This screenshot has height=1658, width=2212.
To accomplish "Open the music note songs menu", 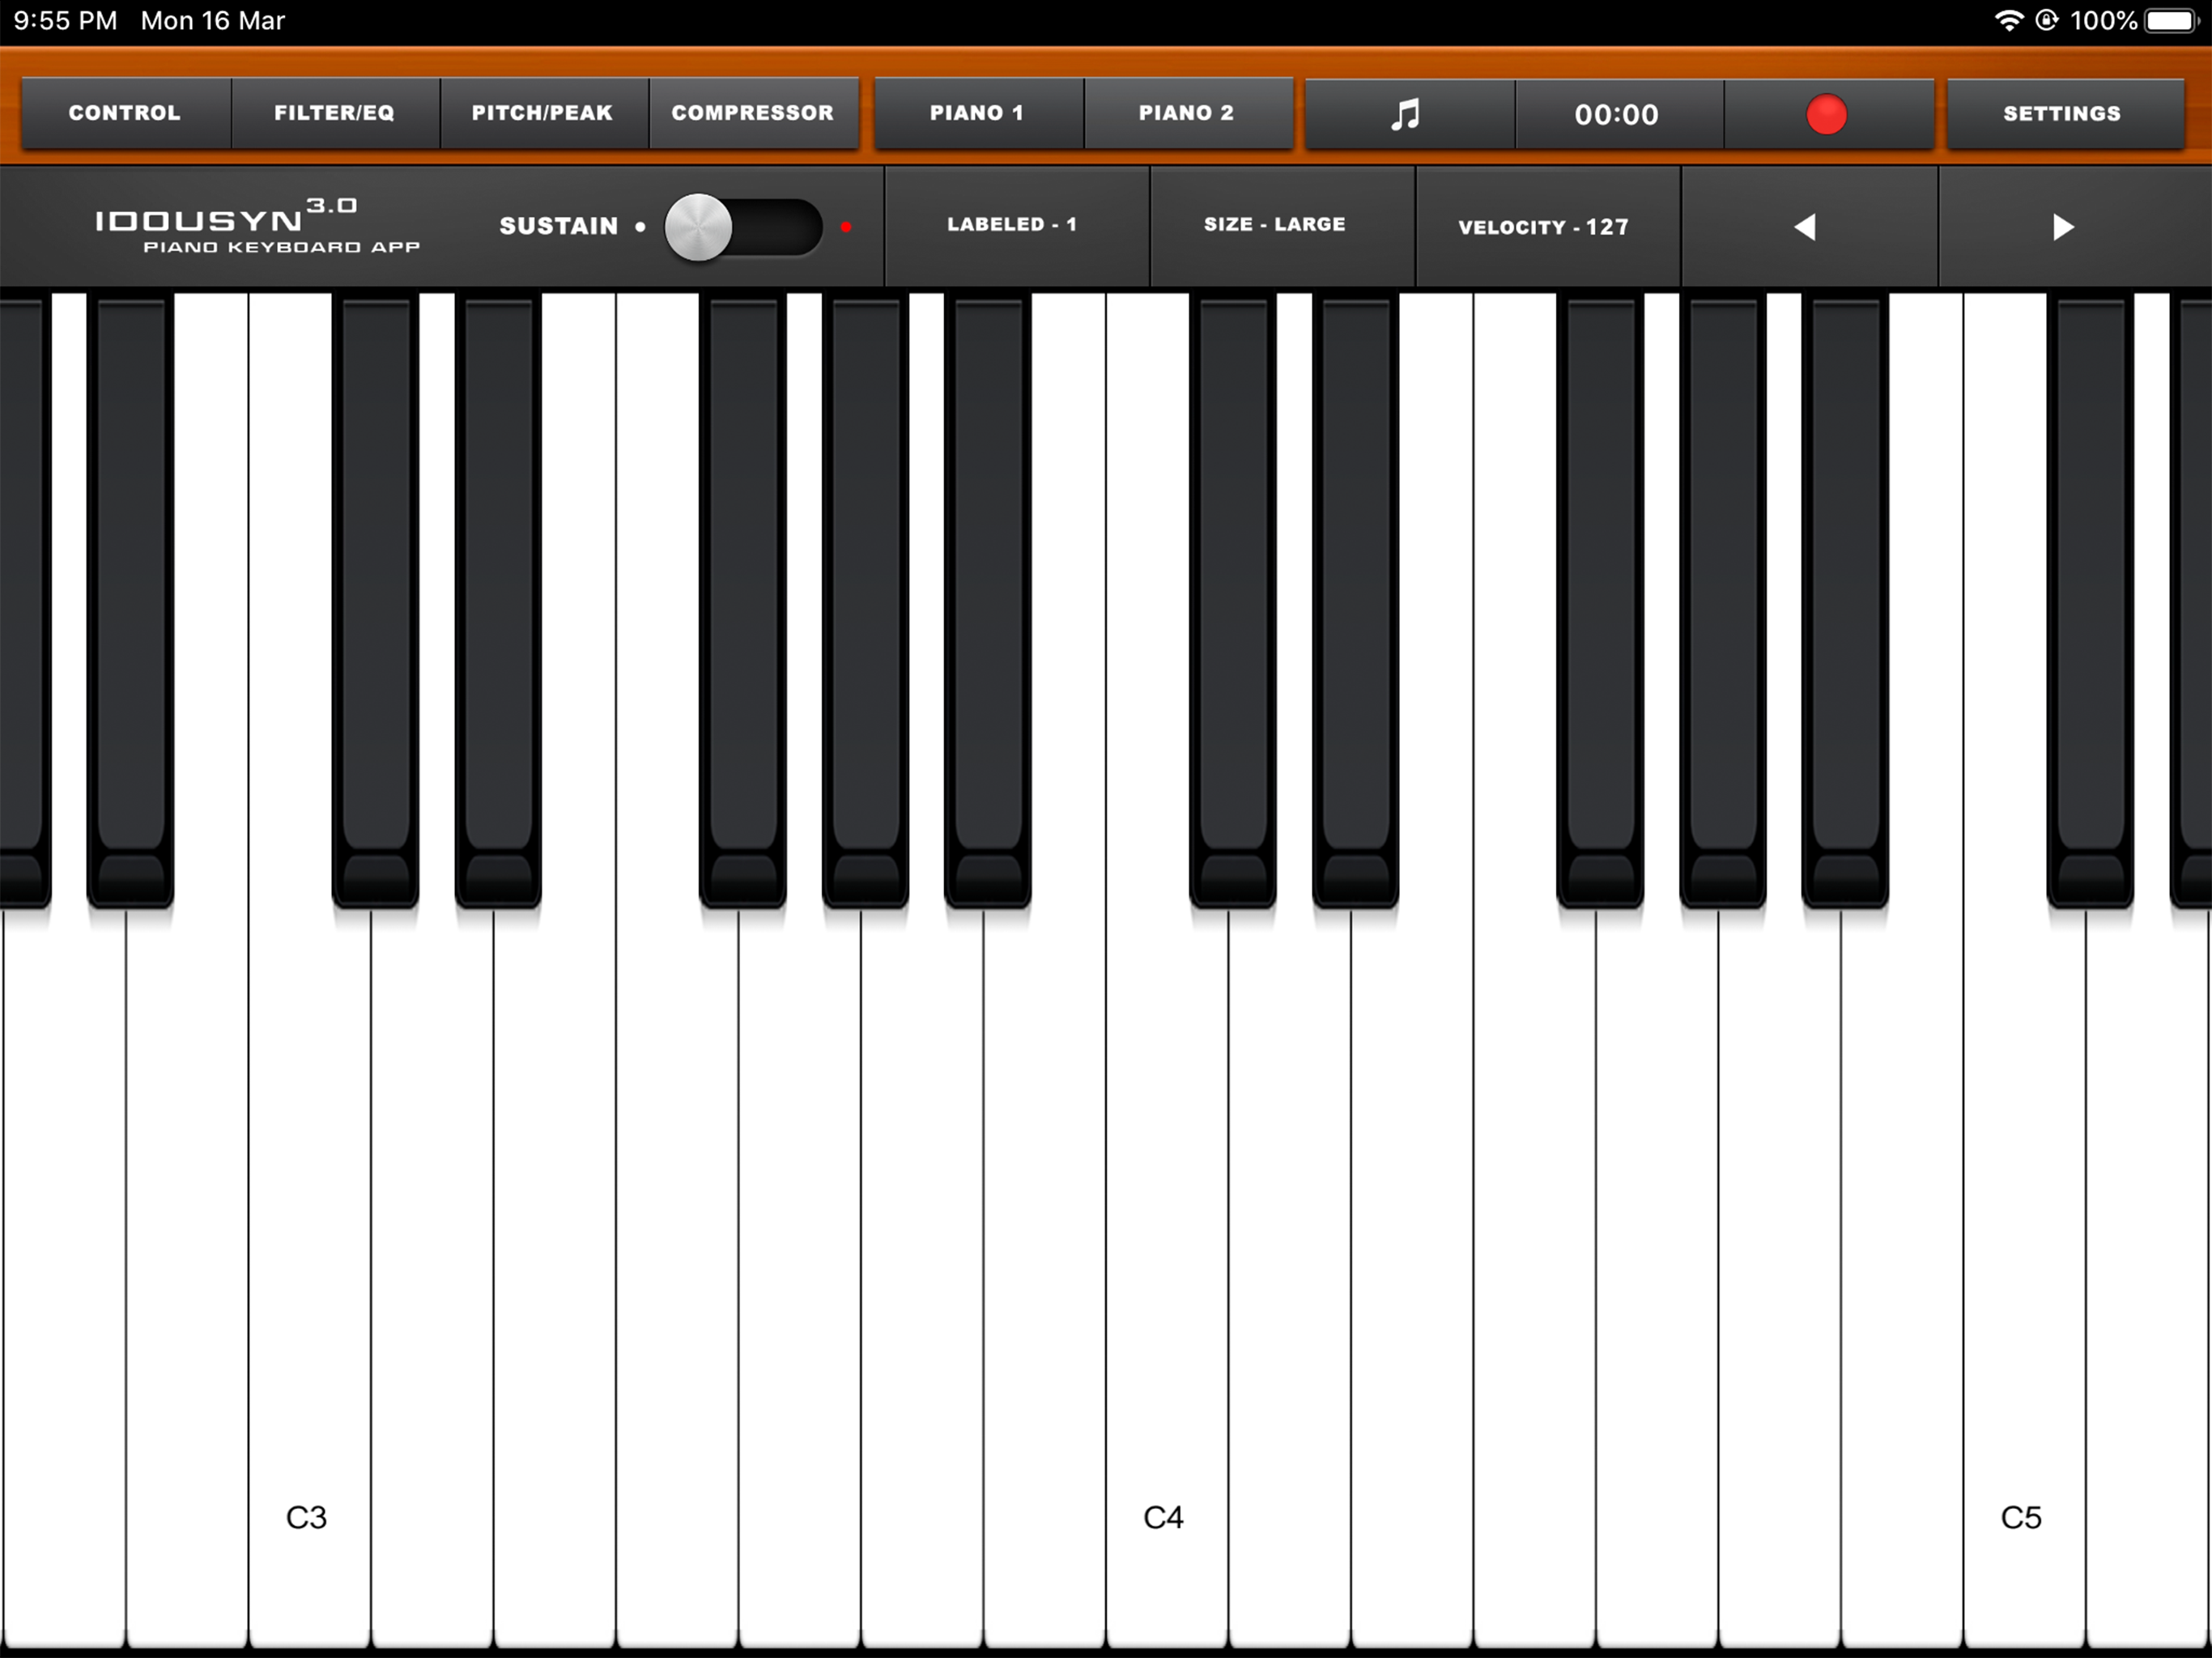I will (1408, 114).
